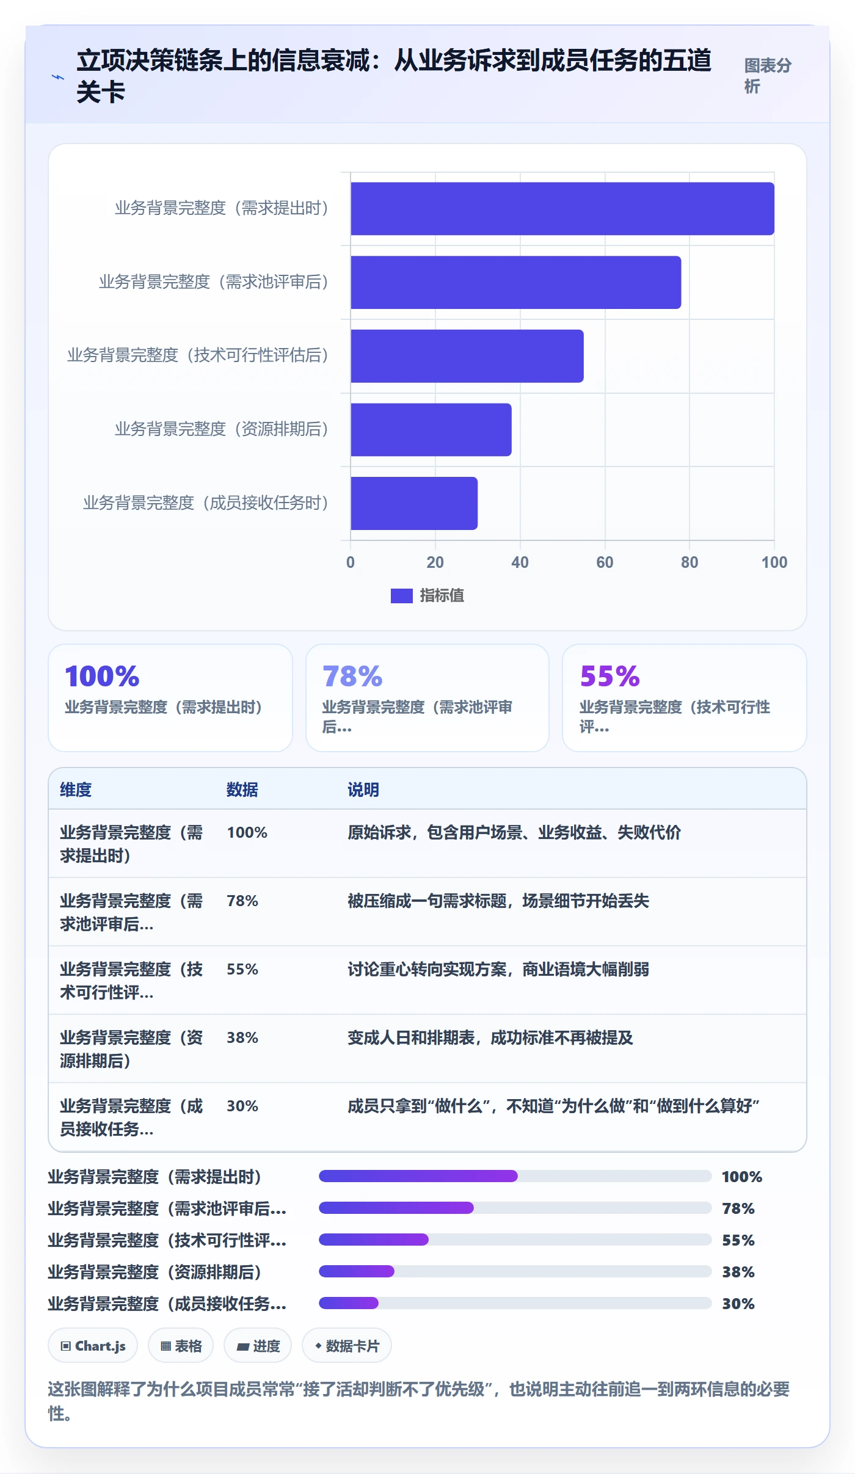This screenshot has width=855, height=1474.
Task: Click the 38% progress bar
Action: coord(515,1271)
